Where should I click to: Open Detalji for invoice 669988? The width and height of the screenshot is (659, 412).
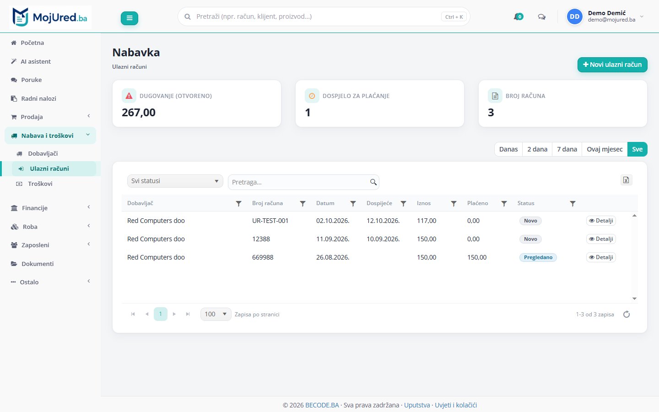(x=601, y=257)
